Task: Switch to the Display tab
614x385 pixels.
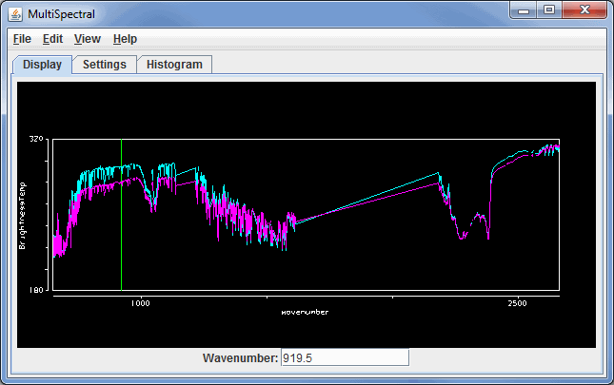Action: tap(42, 65)
